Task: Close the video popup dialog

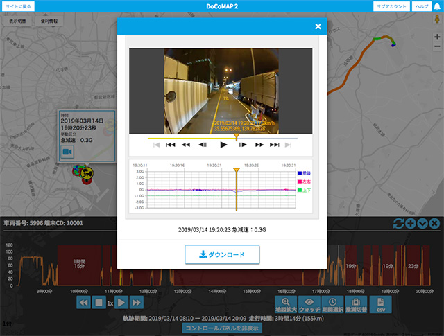Action: pyautogui.click(x=318, y=27)
